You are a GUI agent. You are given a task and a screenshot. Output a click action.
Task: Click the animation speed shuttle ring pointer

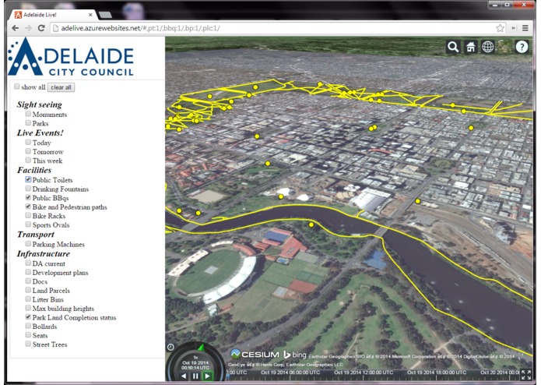202,347
